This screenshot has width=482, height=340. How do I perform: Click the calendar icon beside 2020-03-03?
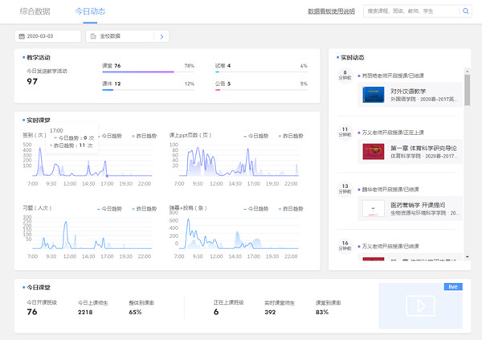pyautogui.click(x=22, y=36)
